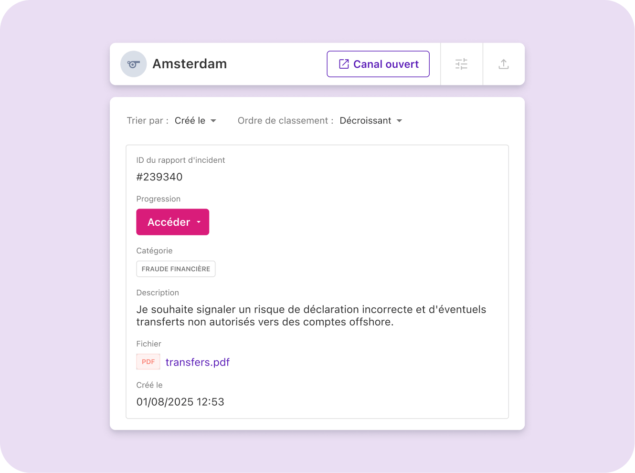Click the 'Ordre de classement :' label
Viewport: 635px width, 473px height.
tap(285, 121)
